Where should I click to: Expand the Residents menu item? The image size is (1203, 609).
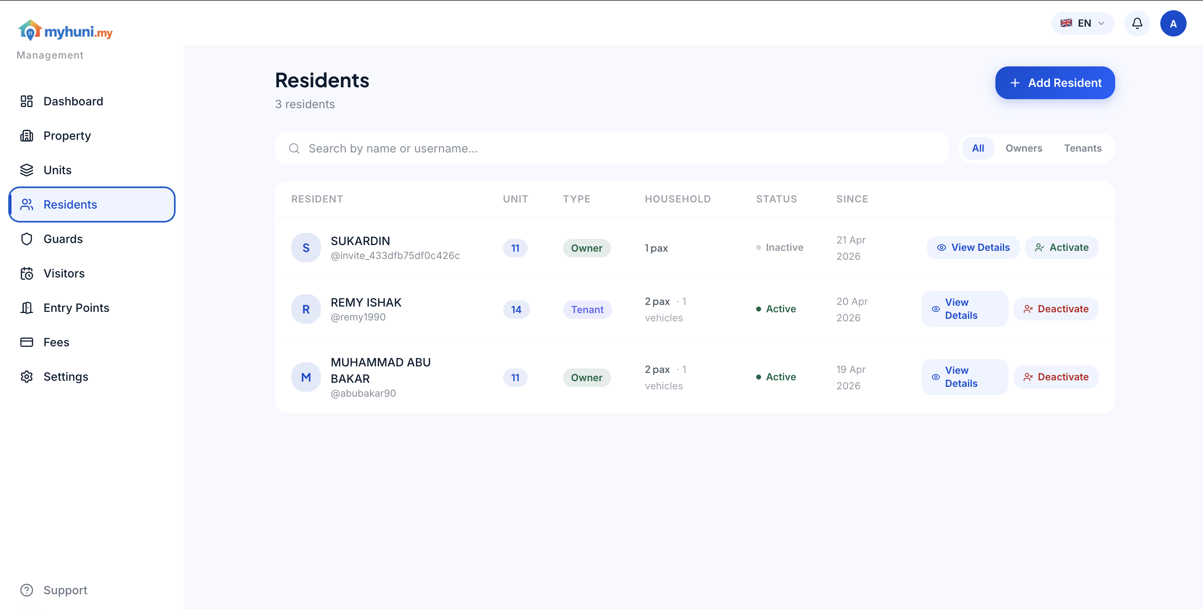[x=70, y=204]
